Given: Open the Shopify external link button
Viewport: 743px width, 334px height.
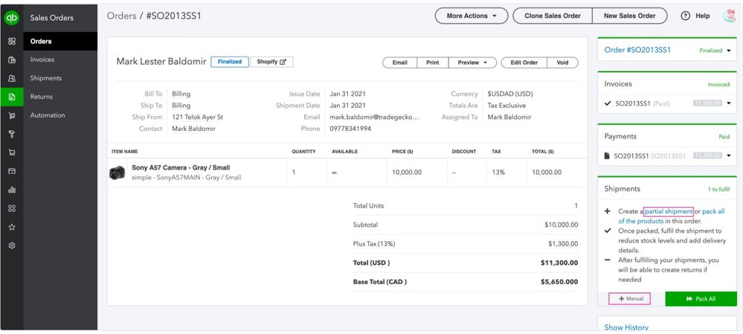Looking at the screenshot, I should pos(271,62).
